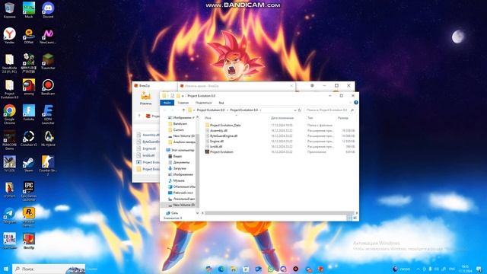Image resolution: width=487 pixels, height=274 pixels.
Task: Launch the Yandex browser desktop icon
Action: tap(9, 36)
